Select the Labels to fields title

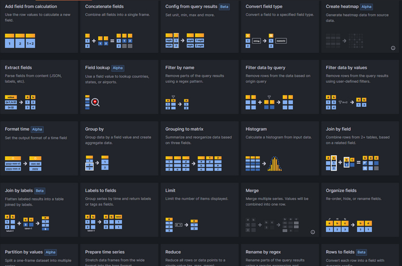click(100, 190)
